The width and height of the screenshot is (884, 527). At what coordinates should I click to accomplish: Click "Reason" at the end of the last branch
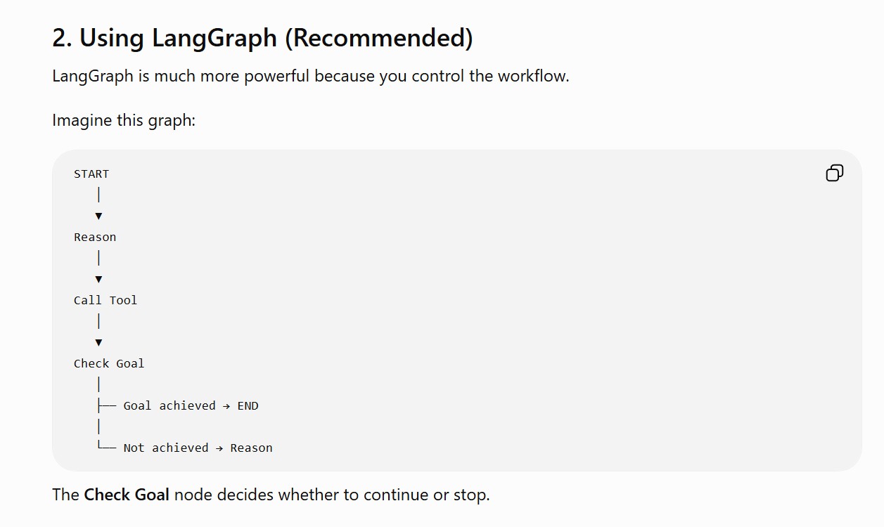(251, 448)
